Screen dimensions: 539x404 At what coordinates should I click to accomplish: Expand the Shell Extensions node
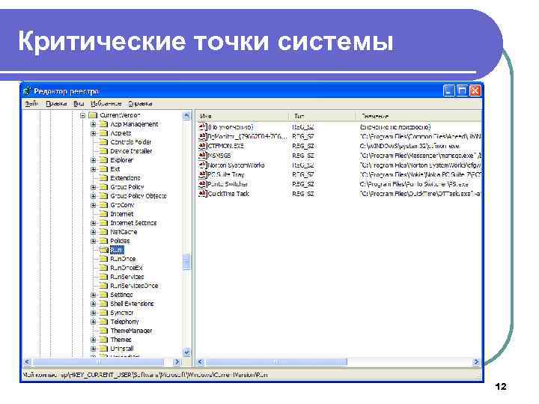pyautogui.click(x=93, y=304)
